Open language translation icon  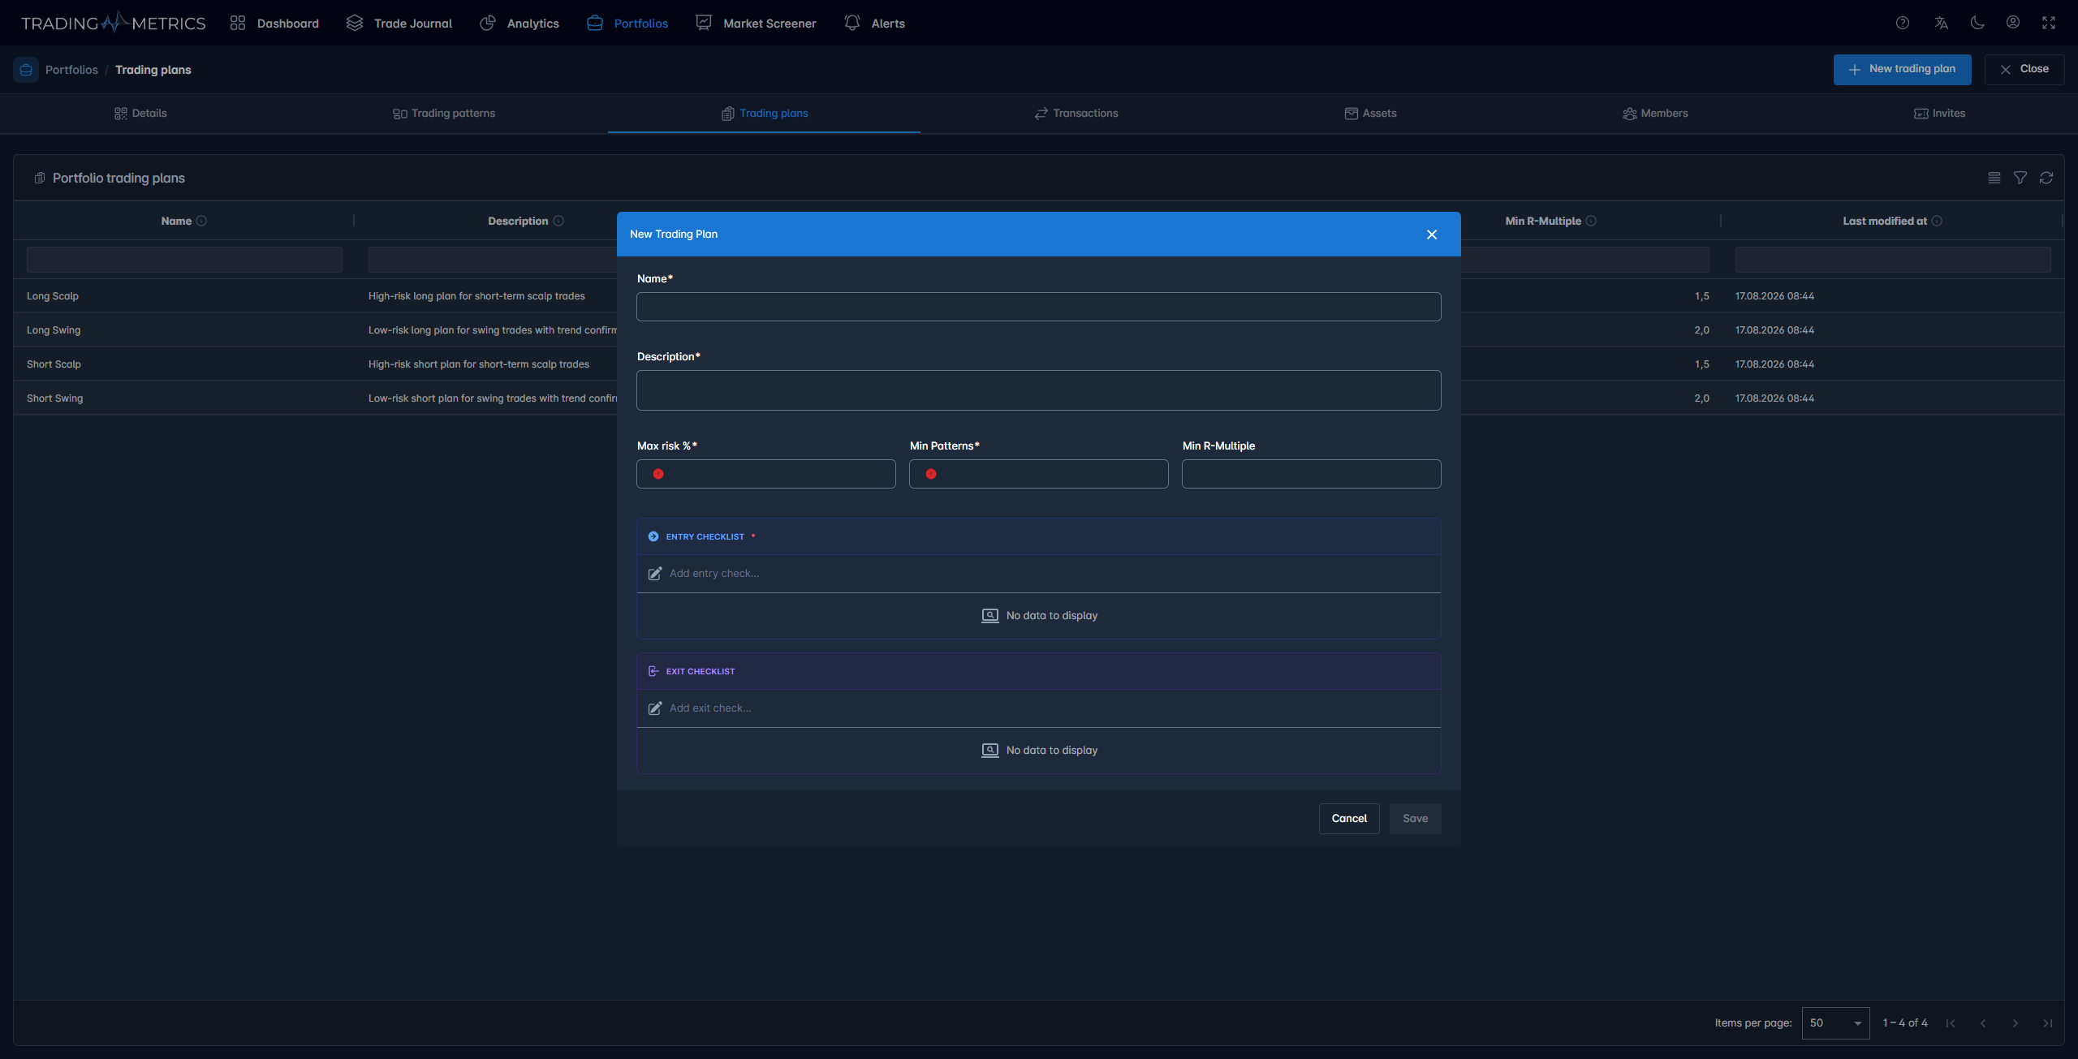click(x=1942, y=23)
